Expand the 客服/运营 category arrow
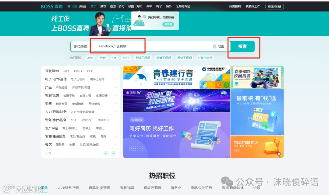Viewport: 329px width, 195px height. click(115, 96)
